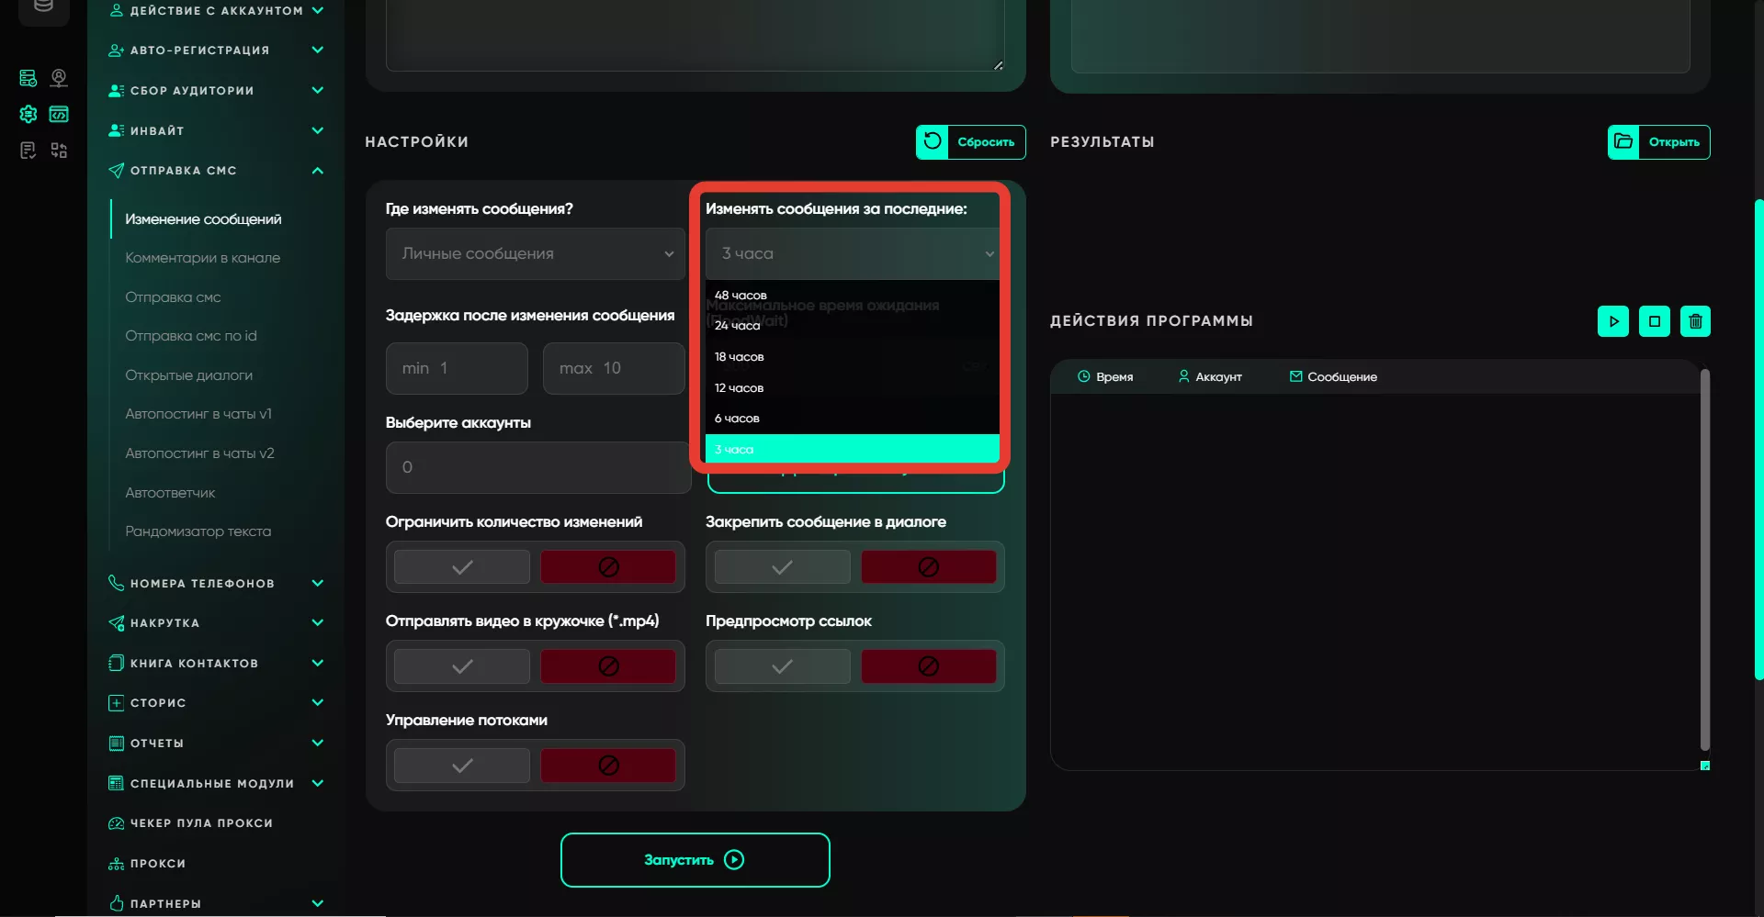1764x917 pixels.
Task: Open the code window icon in left rail
Action: click(x=59, y=114)
